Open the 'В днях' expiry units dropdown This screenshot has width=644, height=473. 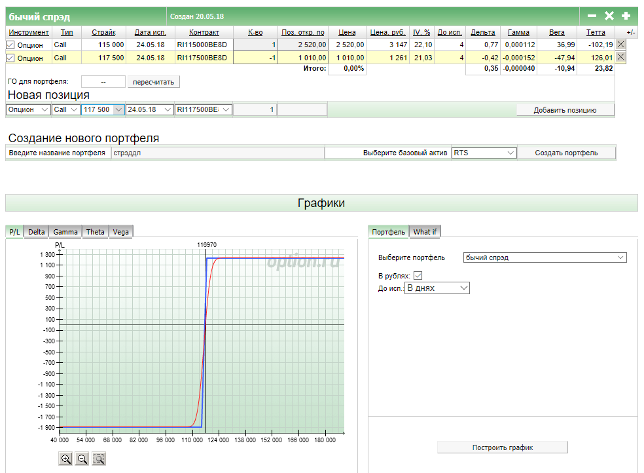click(437, 288)
